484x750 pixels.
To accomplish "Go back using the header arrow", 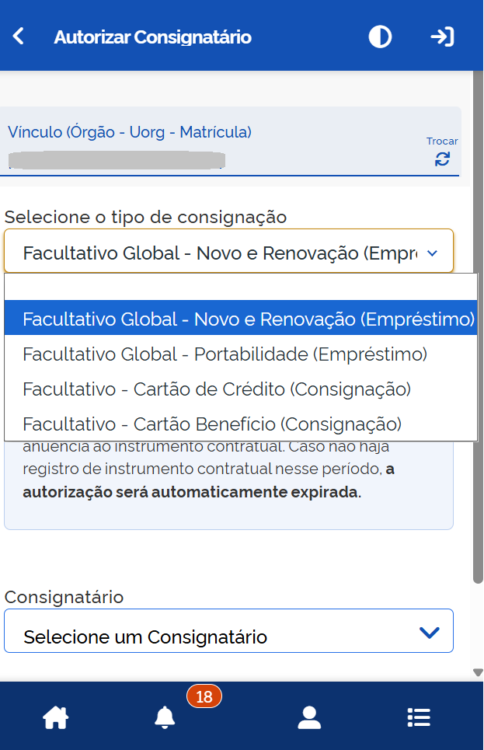I will pos(18,37).
